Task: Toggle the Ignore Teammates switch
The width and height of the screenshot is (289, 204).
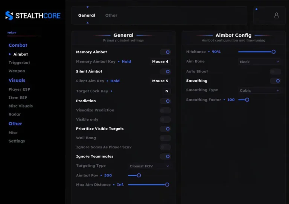Action: point(165,156)
